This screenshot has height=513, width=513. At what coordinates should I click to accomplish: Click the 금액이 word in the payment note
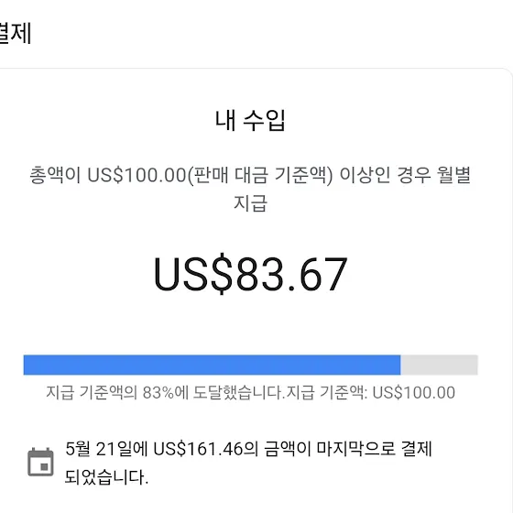click(x=288, y=449)
